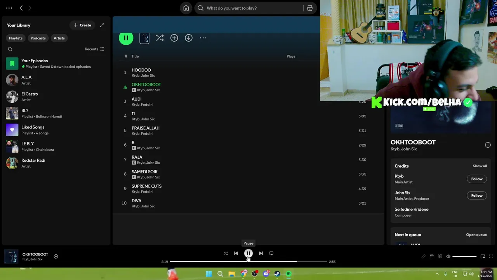Pause playback in the player bar
The width and height of the screenshot is (497, 280).
tap(248, 253)
